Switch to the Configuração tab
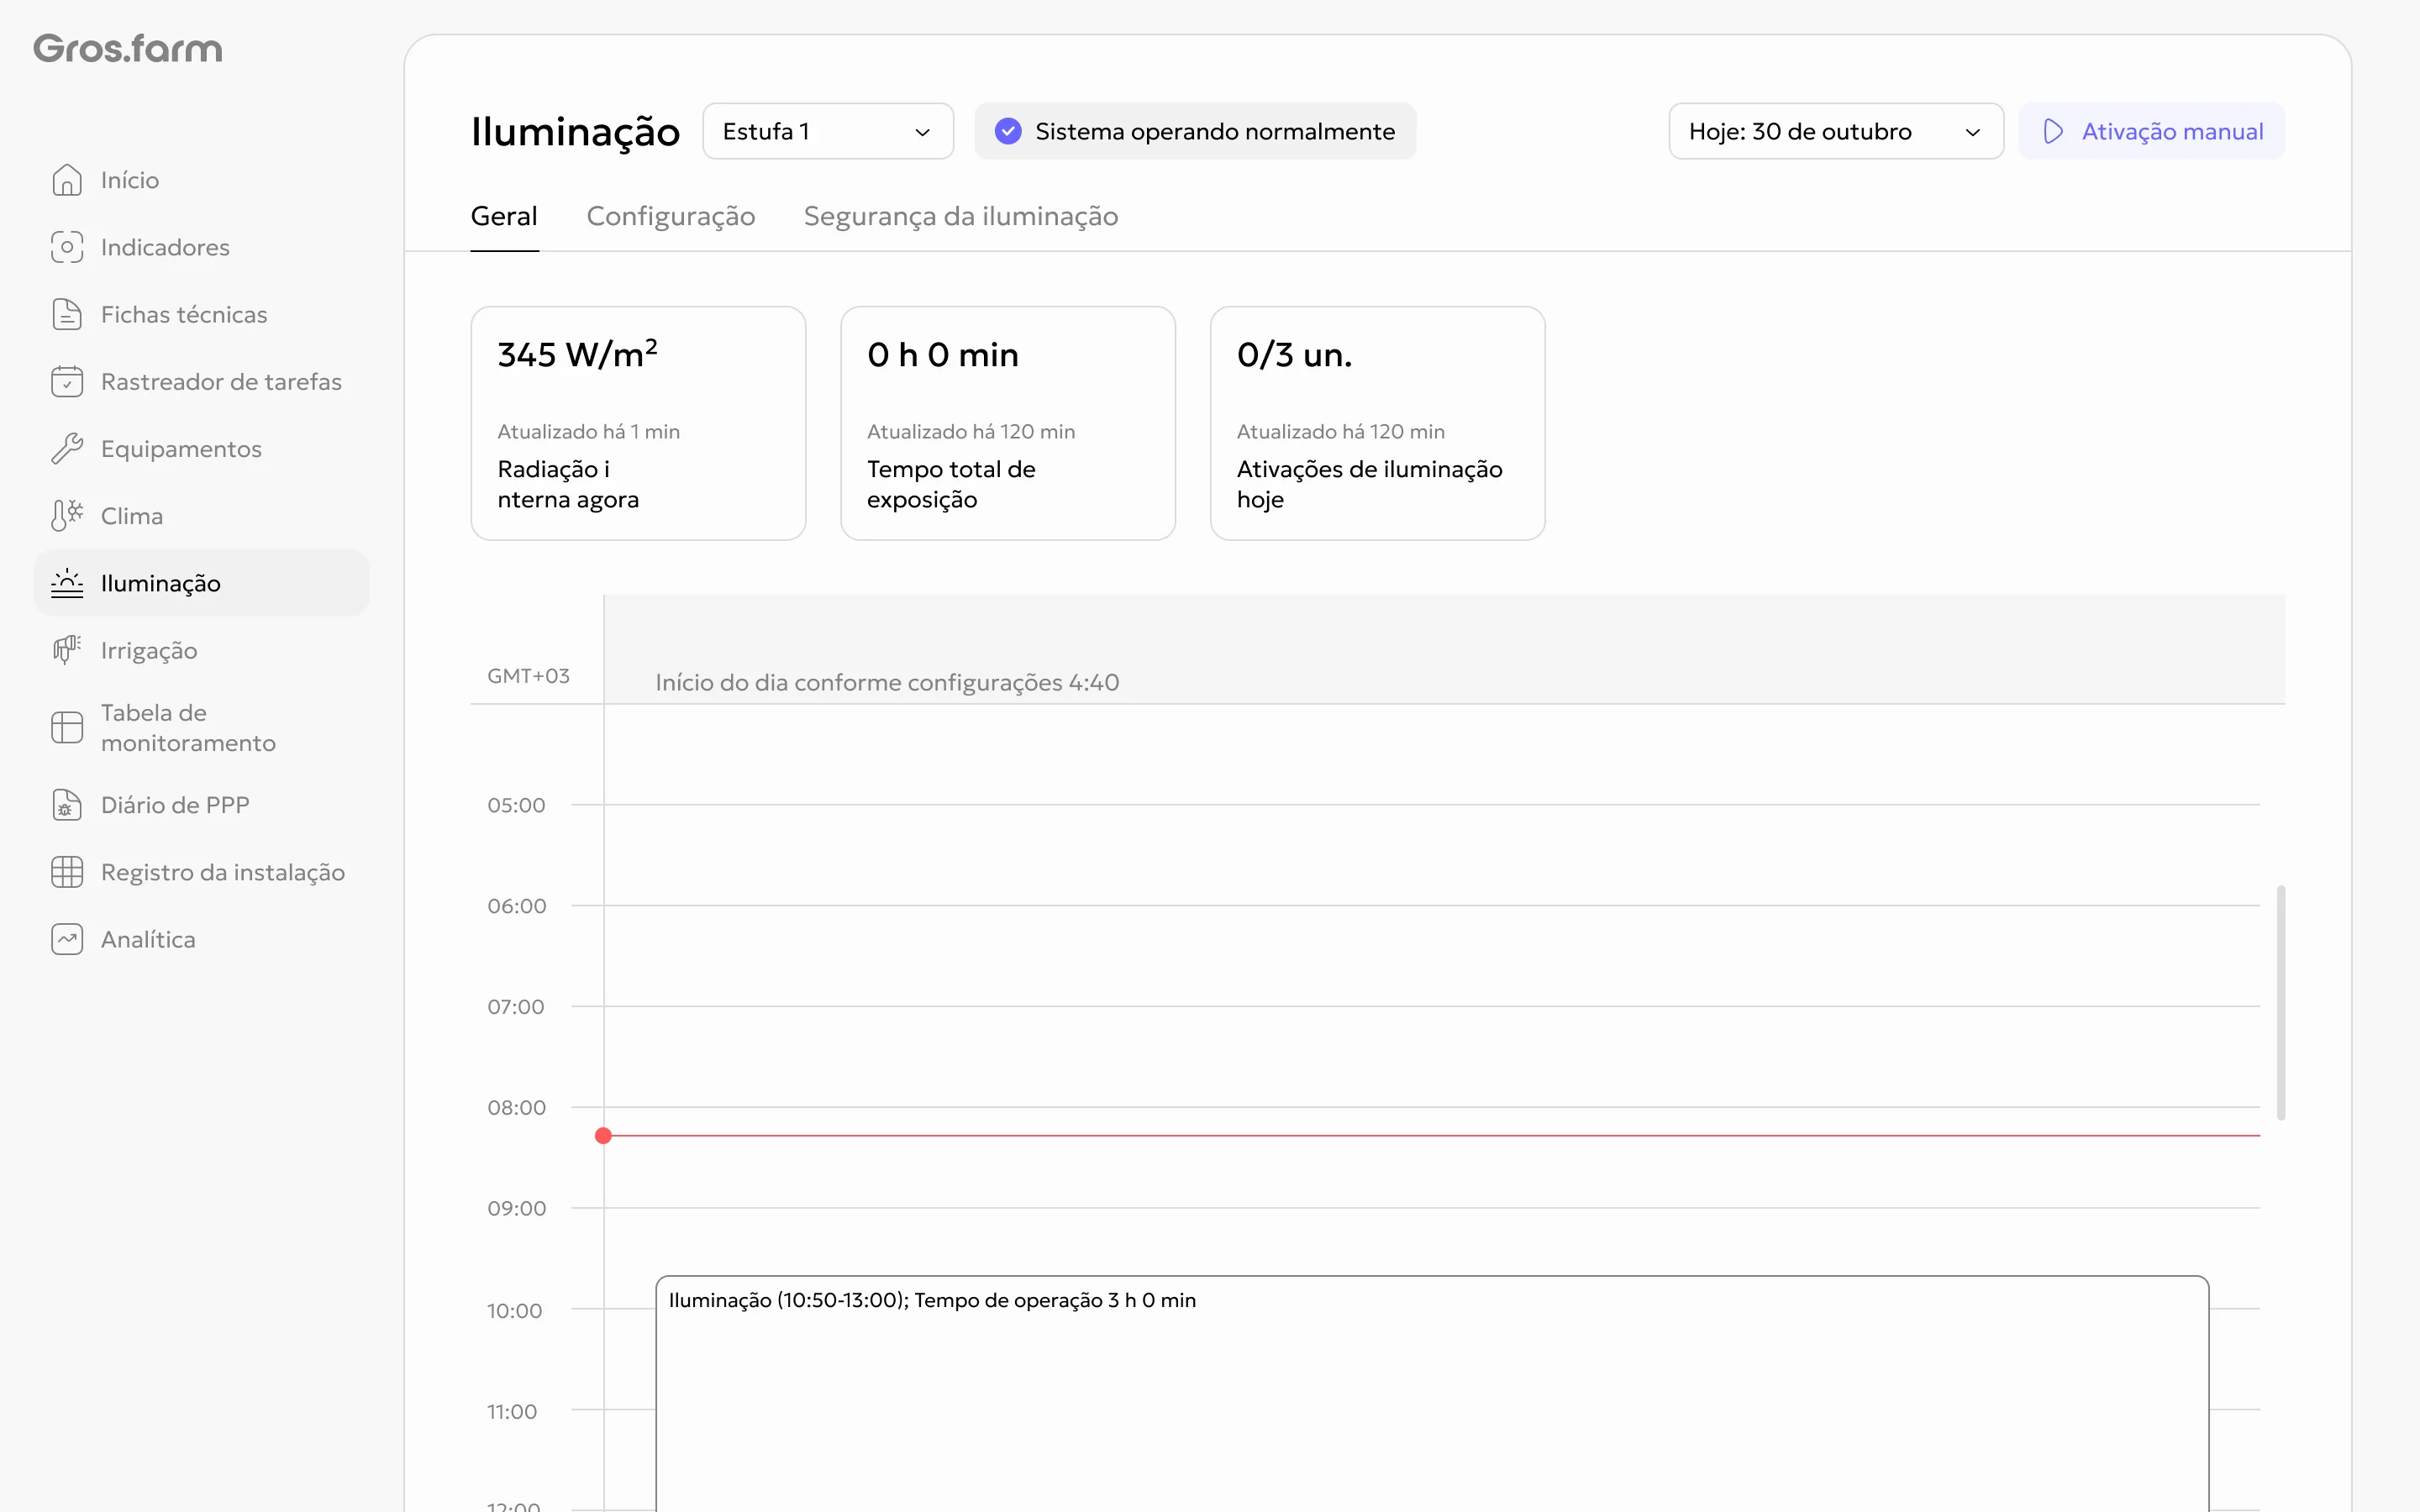This screenshot has width=2420, height=1512. coord(671,216)
